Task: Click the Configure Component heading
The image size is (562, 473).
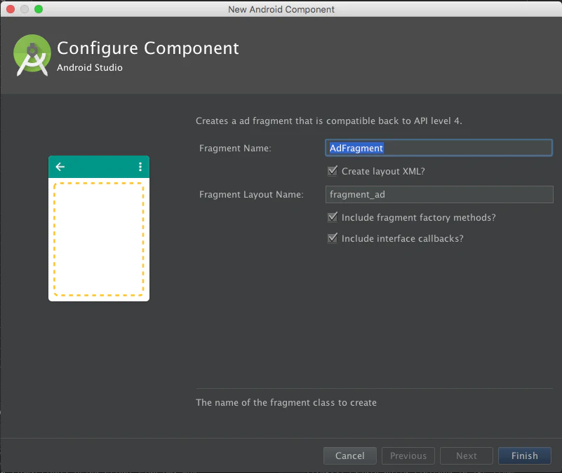Action: pos(147,48)
